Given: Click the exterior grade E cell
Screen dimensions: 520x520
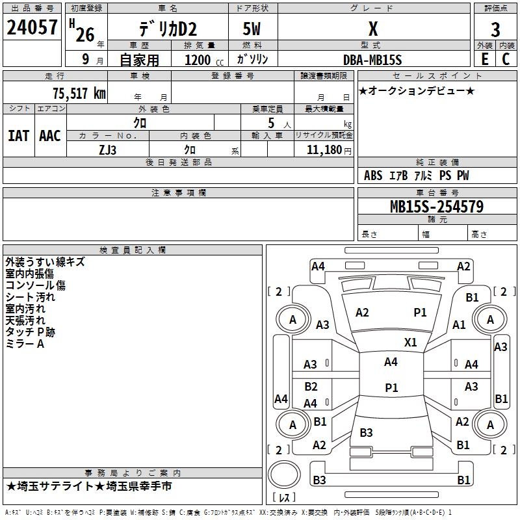Looking at the screenshot, I should pos(484,59).
